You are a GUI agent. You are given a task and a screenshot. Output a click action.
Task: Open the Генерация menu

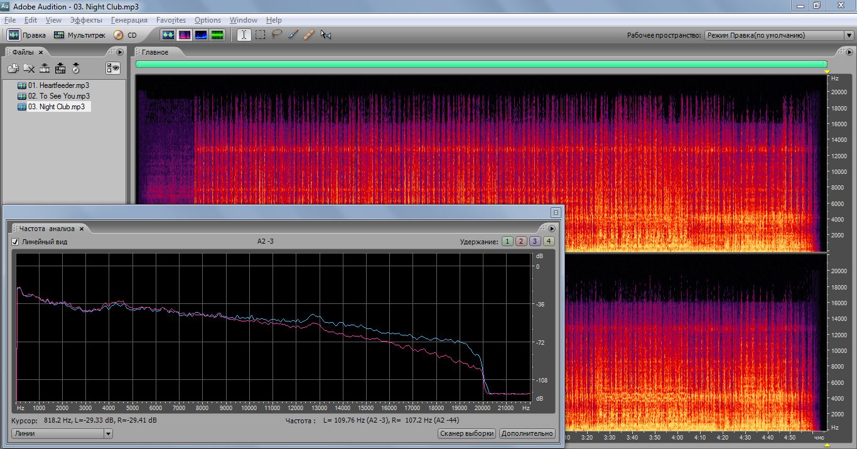point(129,20)
